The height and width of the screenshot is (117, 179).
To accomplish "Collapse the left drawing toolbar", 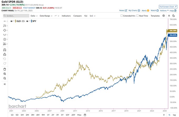I will pos(5,84).
